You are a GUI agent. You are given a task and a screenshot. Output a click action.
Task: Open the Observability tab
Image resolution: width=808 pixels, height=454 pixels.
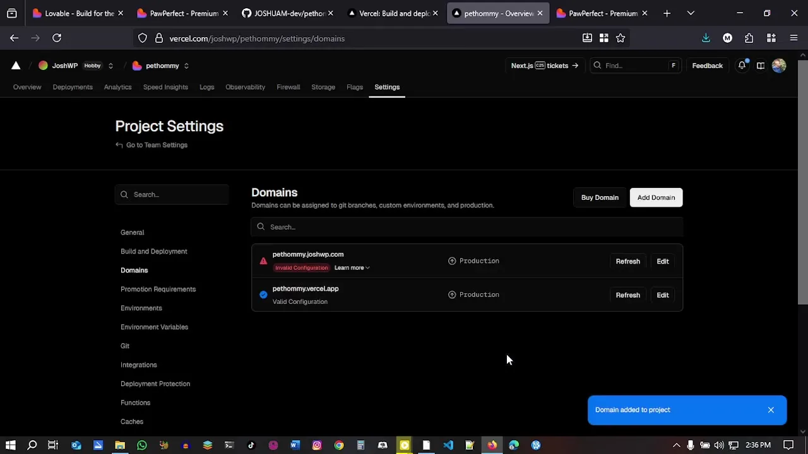[x=245, y=87]
